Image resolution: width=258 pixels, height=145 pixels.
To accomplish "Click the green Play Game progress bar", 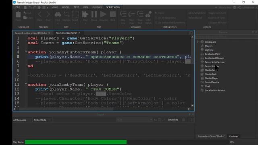I will pos(76,142).
